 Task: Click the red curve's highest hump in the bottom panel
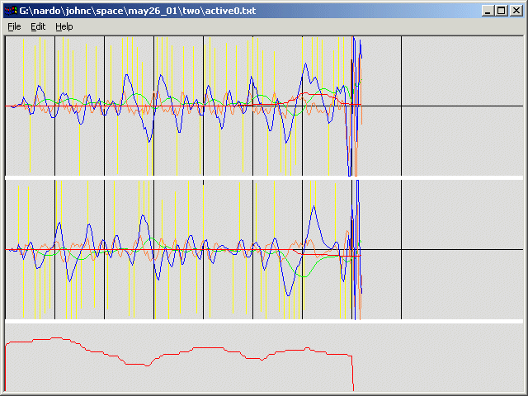click(56, 337)
